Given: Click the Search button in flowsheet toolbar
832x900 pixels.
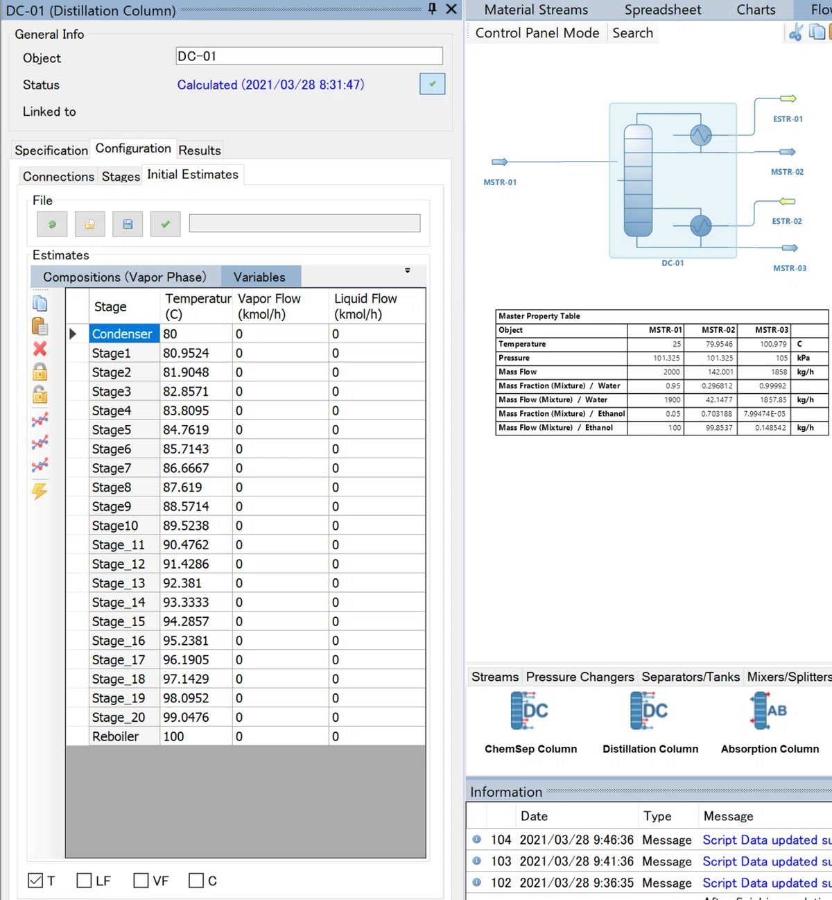Looking at the screenshot, I should [x=632, y=33].
